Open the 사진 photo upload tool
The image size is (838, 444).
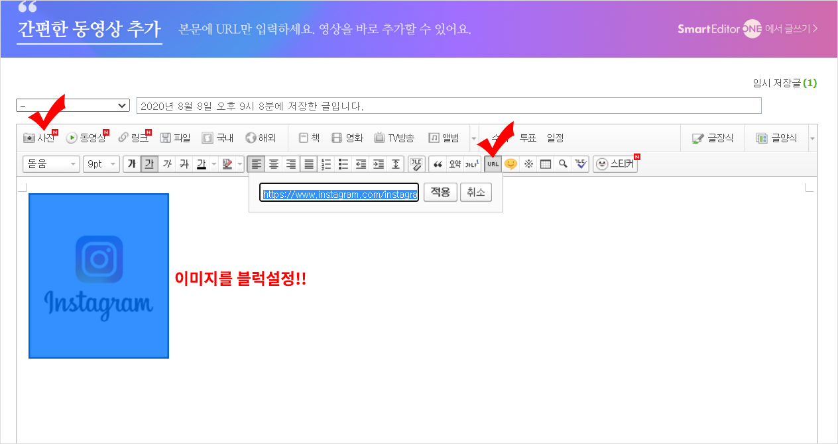tap(38, 138)
